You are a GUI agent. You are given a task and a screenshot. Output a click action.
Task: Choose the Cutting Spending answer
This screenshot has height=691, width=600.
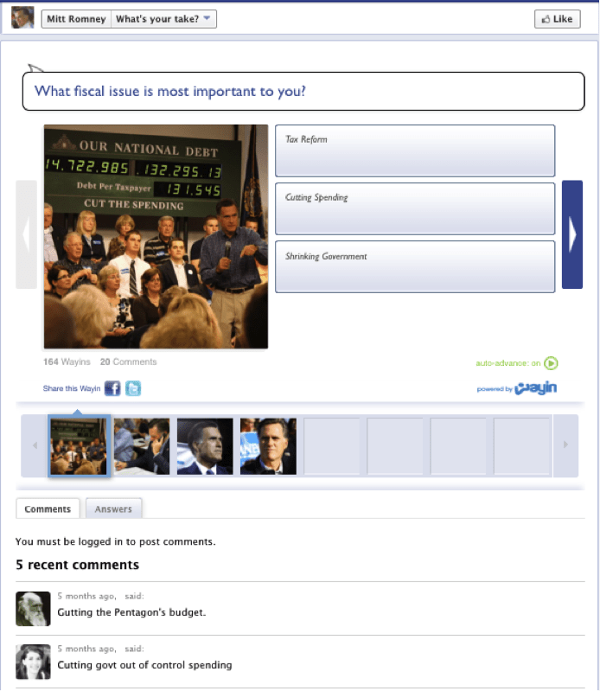coord(415,209)
